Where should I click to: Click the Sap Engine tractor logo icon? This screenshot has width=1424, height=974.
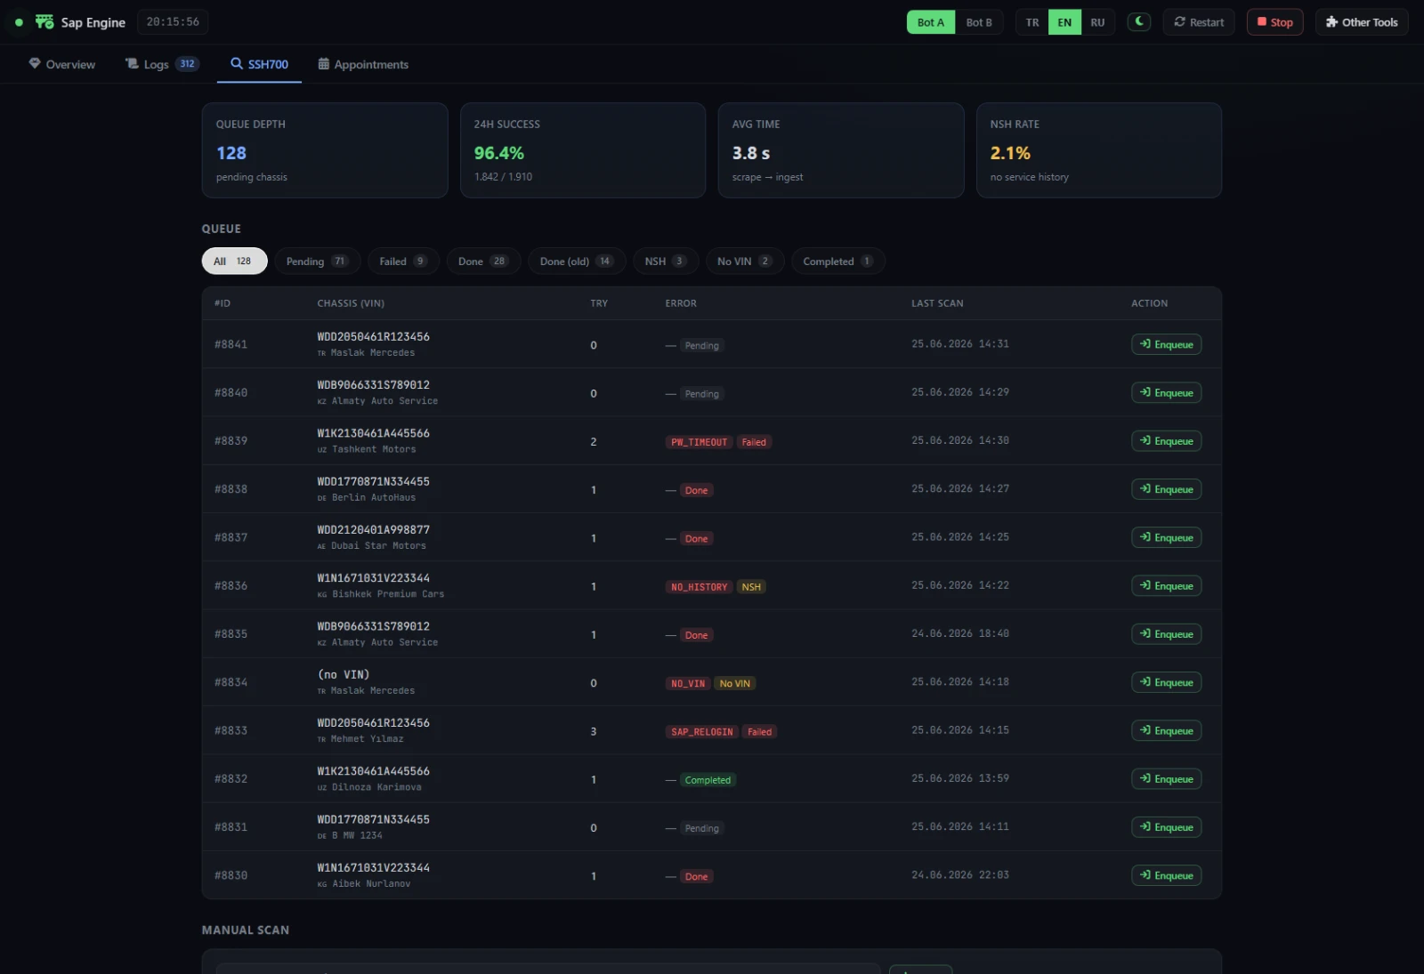pos(44,21)
